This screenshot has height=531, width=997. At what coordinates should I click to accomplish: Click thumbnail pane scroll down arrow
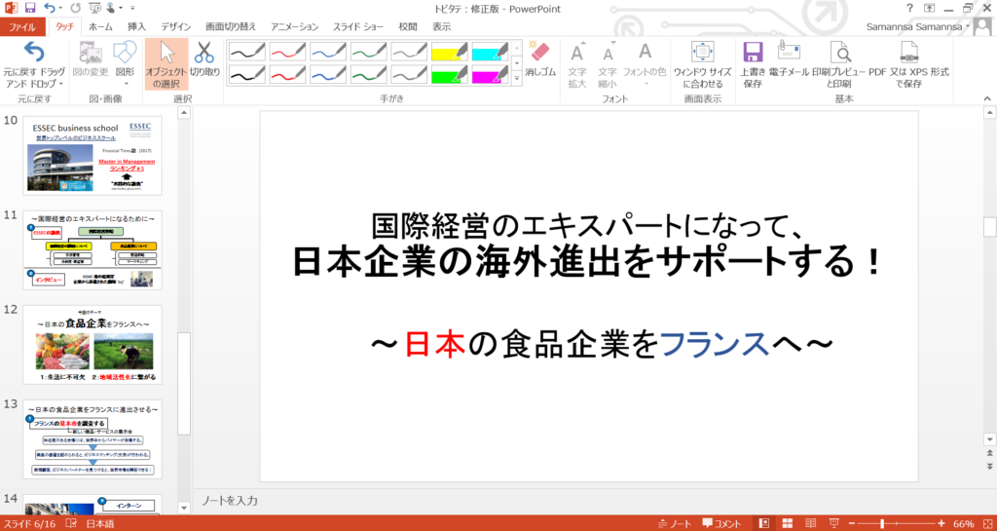coord(184,509)
